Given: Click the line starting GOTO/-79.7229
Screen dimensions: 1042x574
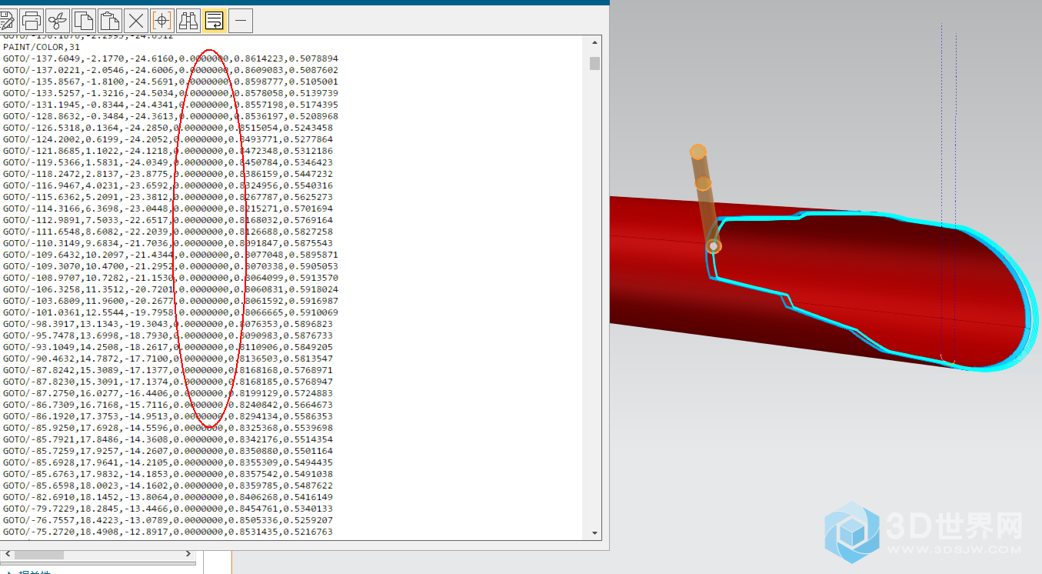Looking at the screenshot, I should pos(168,509).
